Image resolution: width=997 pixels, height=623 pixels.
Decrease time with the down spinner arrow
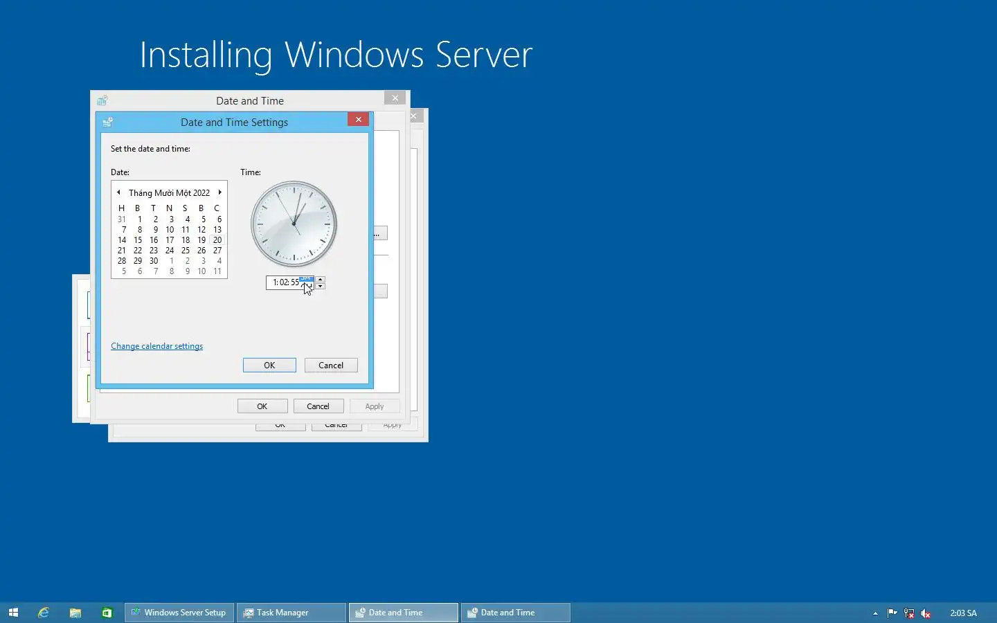point(320,286)
